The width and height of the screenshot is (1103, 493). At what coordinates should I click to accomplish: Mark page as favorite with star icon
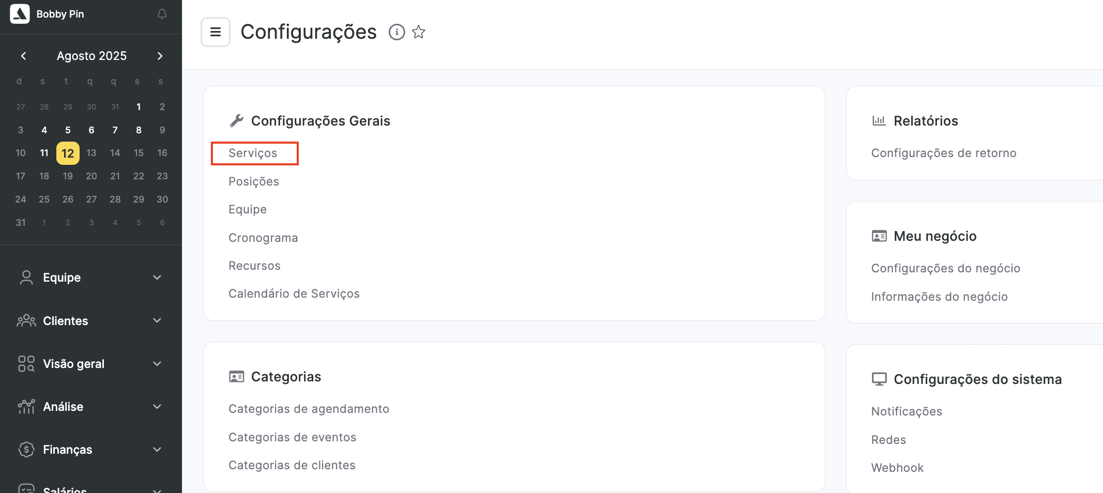pyautogui.click(x=419, y=32)
